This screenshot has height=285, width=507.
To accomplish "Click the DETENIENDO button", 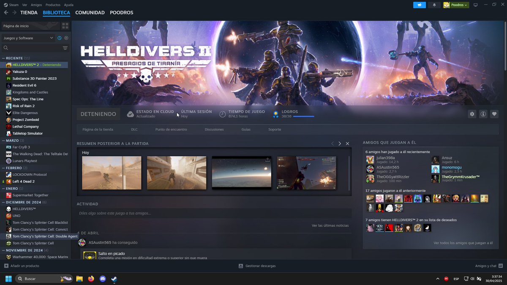I will (98, 114).
